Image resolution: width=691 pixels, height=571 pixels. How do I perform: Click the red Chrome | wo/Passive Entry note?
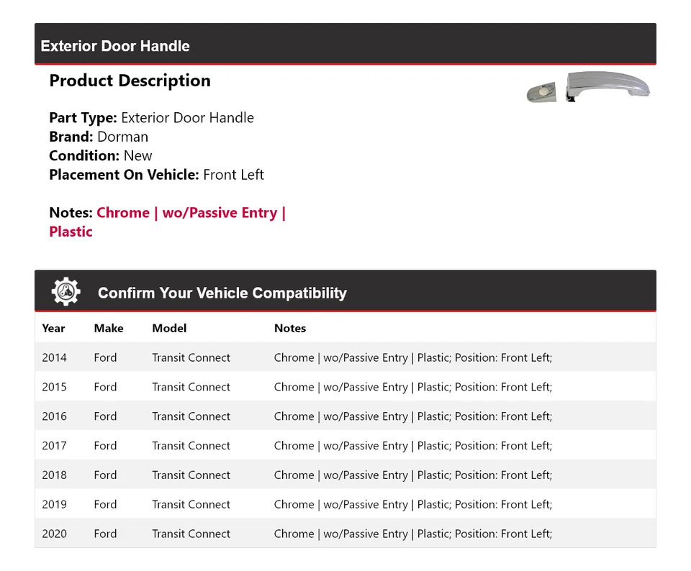[x=191, y=213]
